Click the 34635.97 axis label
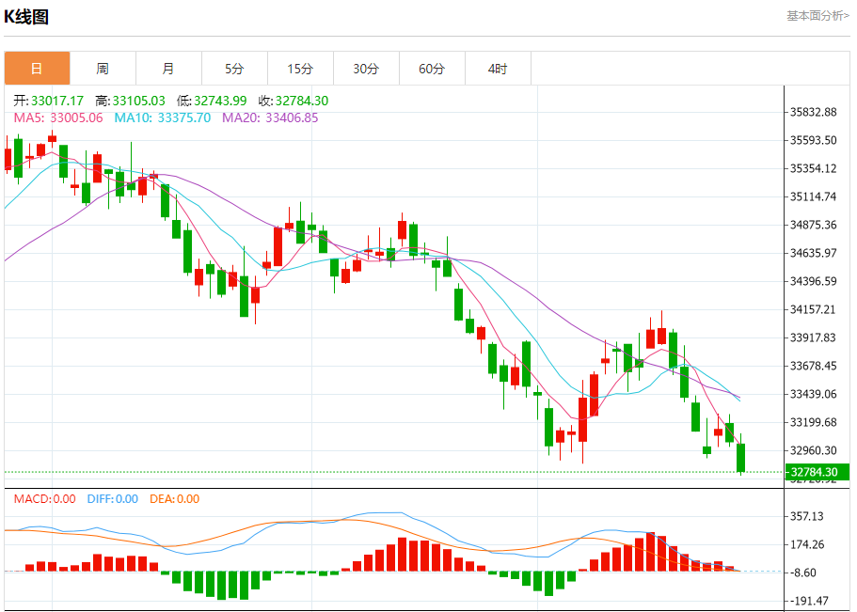 [x=814, y=253]
